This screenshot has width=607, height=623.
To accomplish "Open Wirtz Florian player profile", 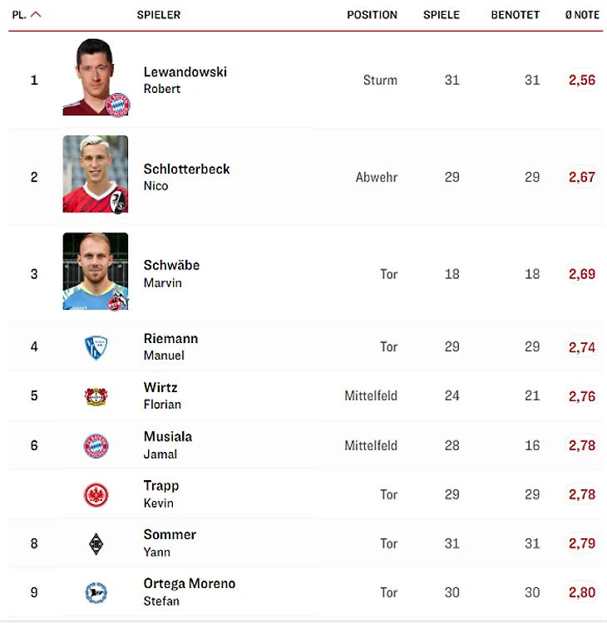I will coord(162,395).
